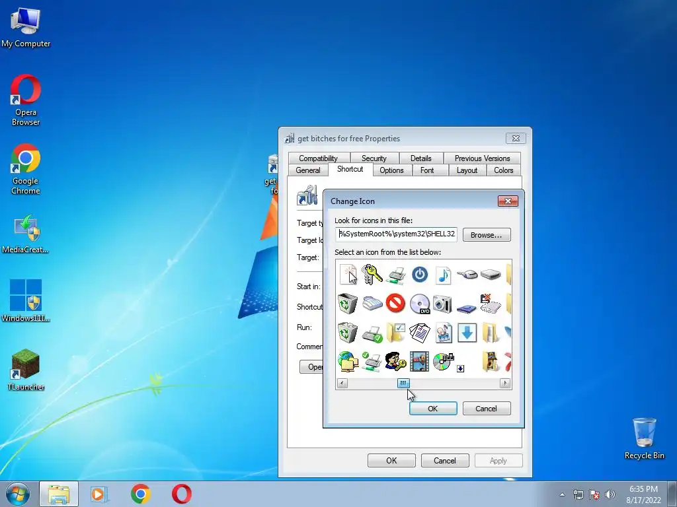This screenshot has width=677, height=507.
Task: Click the icon list right scroll arrow
Action: pos(504,383)
